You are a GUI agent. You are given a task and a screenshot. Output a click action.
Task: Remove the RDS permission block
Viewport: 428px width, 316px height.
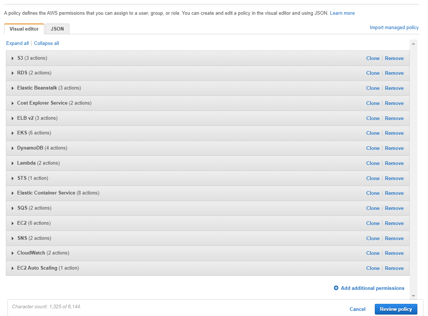point(394,73)
